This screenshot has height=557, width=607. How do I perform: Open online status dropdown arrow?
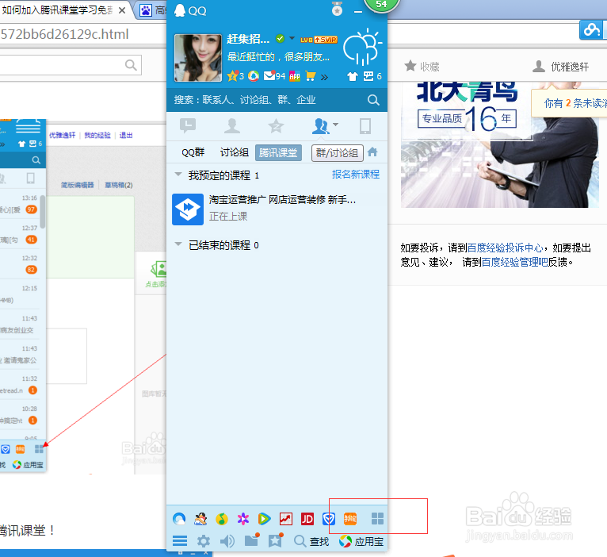pyautogui.click(x=292, y=38)
